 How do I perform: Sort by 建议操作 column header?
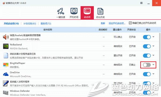tap(117, 30)
